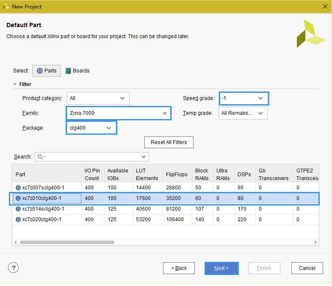332x286 pixels.
Task: Focus the parts Search input field
Action: [91, 157]
